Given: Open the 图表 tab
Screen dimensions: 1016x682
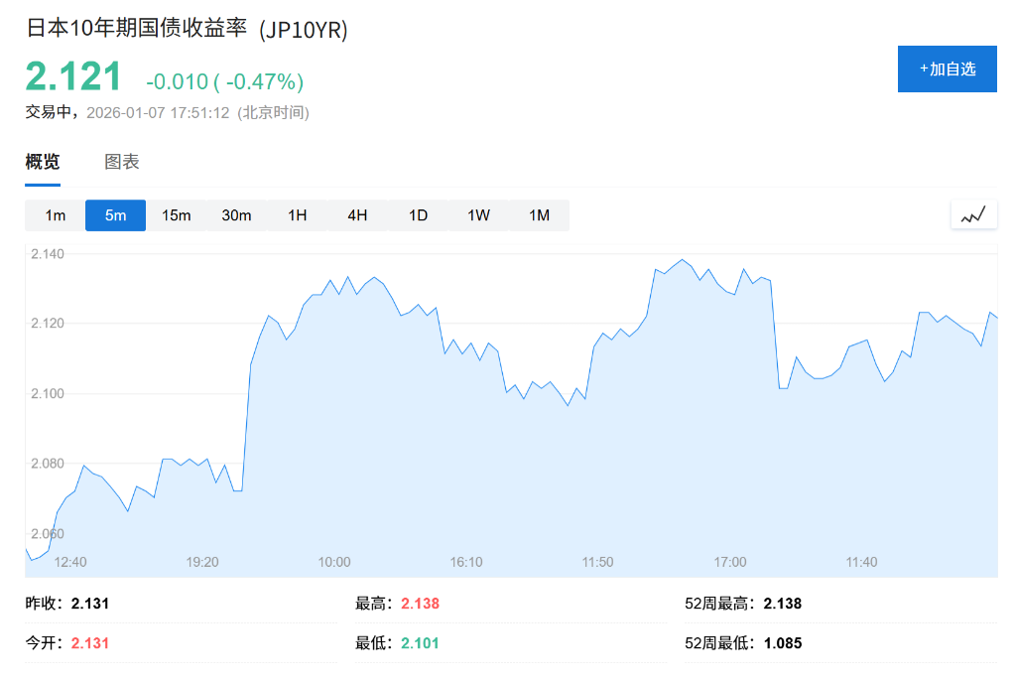Looking at the screenshot, I should point(122,162).
